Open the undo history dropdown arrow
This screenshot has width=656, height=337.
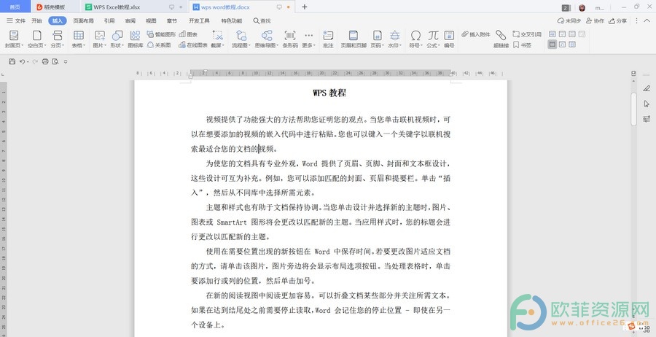[28, 62]
